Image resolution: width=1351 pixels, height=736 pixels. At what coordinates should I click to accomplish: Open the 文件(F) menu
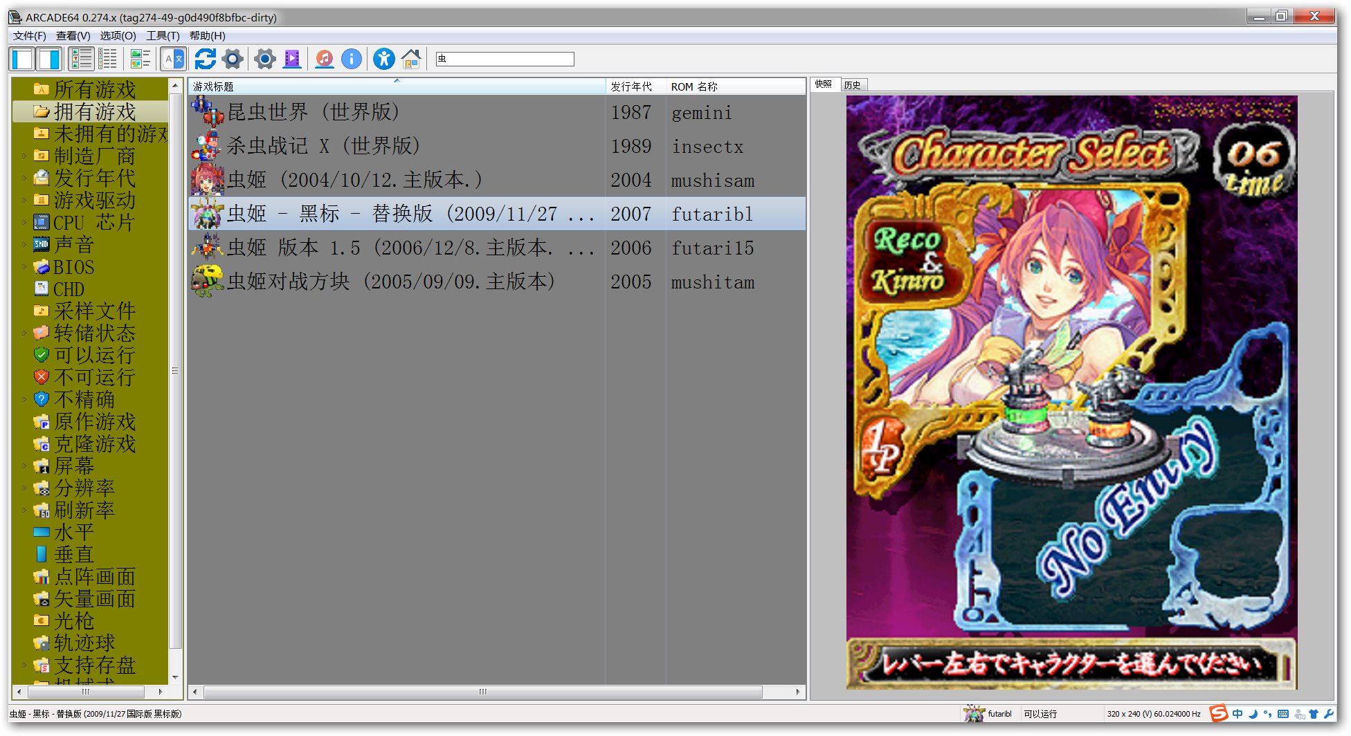coord(30,36)
